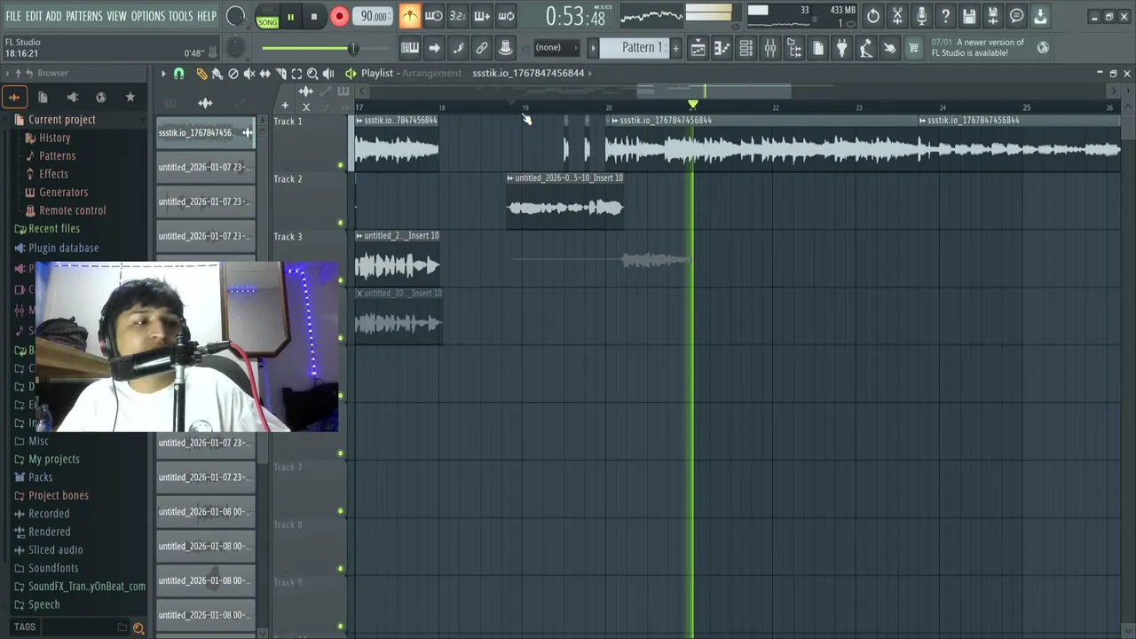Open the OPTIONS menu
Screen dimensions: 1136x639
point(148,16)
